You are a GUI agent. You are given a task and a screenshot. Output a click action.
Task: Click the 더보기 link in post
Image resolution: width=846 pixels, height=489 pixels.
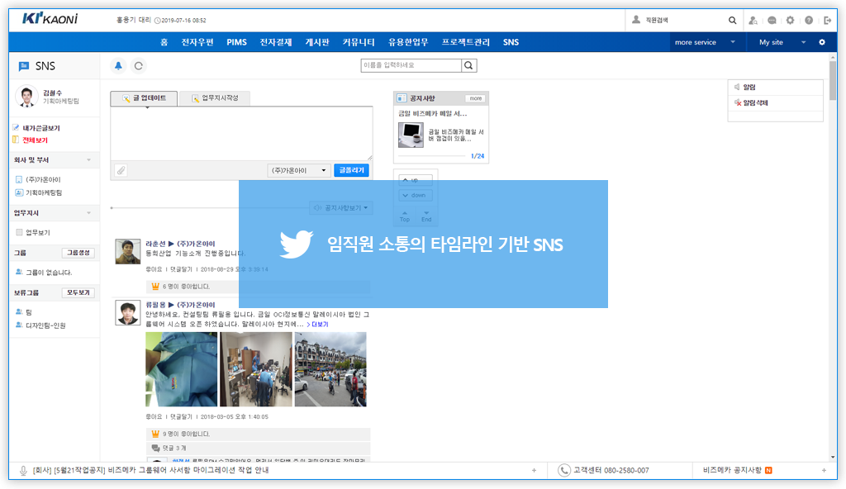(x=318, y=325)
